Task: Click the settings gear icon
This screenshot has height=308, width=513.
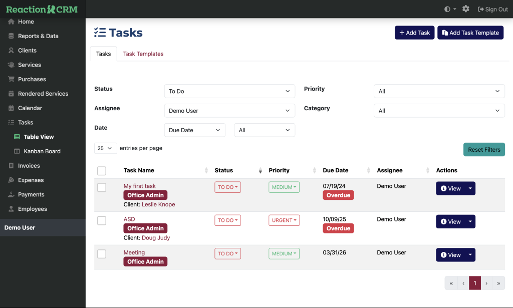Action: pyautogui.click(x=466, y=9)
